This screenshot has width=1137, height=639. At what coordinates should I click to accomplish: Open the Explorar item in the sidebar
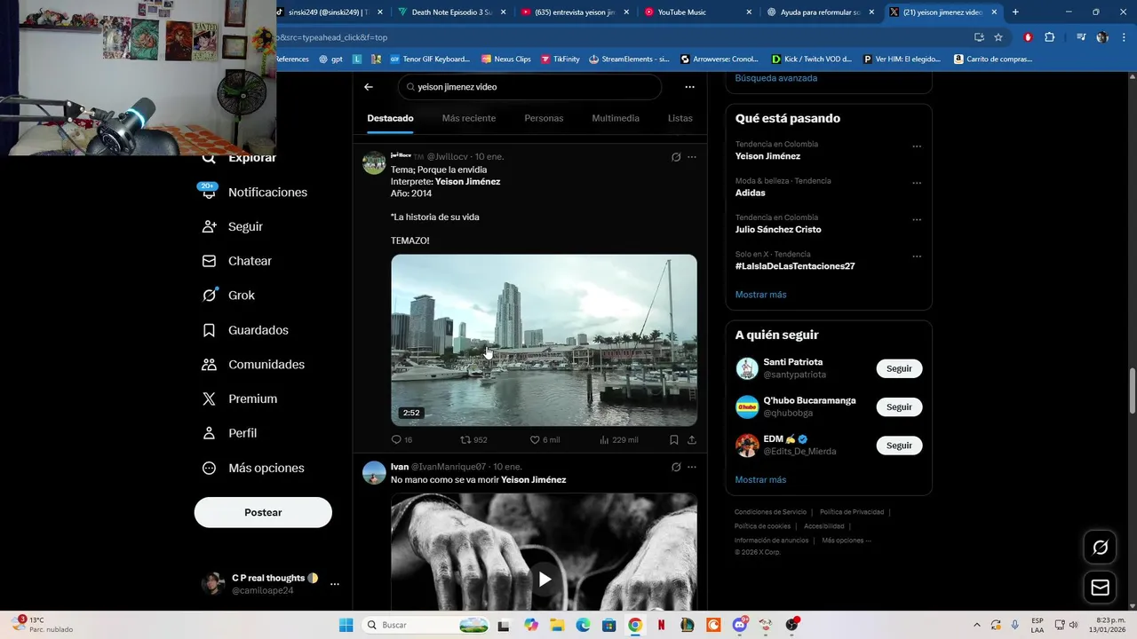pos(241,158)
